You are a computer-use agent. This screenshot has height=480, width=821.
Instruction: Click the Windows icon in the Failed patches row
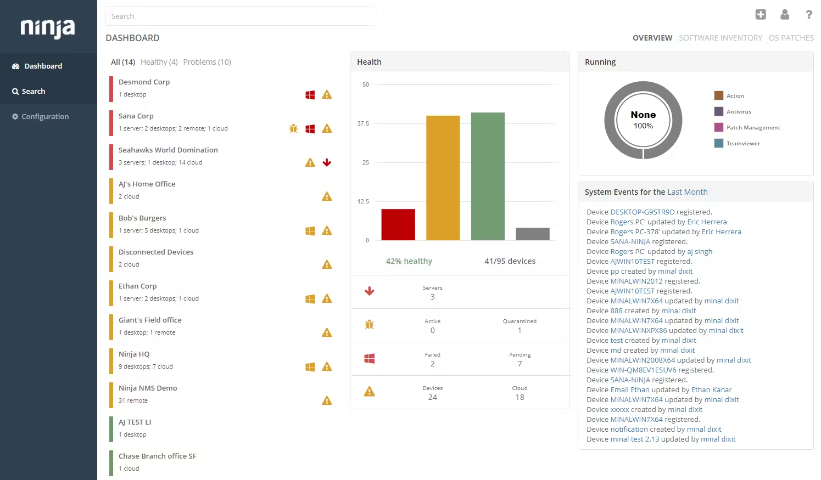coord(370,359)
